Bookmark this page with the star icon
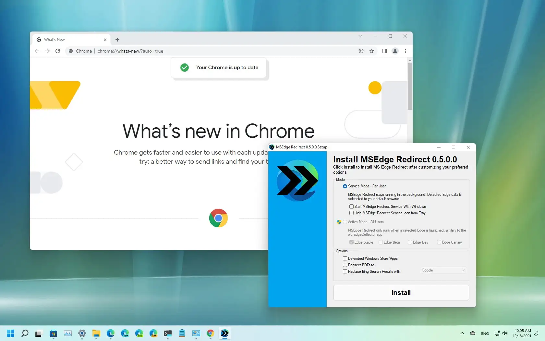Image resolution: width=545 pixels, height=341 pixels. point(372,51)
